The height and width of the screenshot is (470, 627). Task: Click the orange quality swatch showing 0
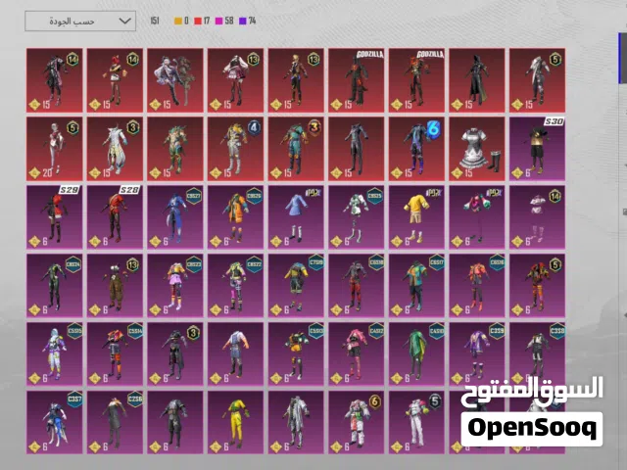pos(178,21)
